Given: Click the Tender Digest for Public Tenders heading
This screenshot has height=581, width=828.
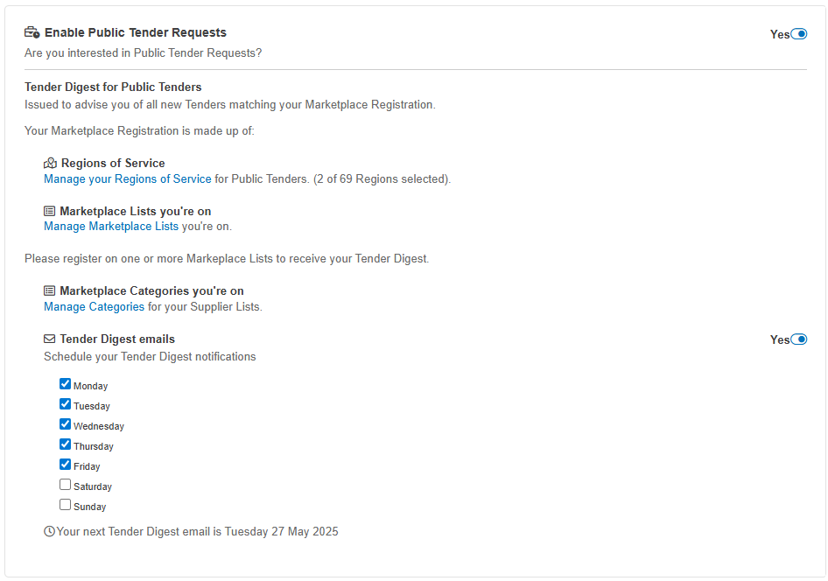Looking at the screenshot, I should (113, 87).
